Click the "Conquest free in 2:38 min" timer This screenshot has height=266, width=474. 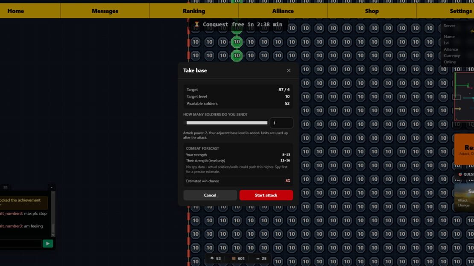pos(243,24)
